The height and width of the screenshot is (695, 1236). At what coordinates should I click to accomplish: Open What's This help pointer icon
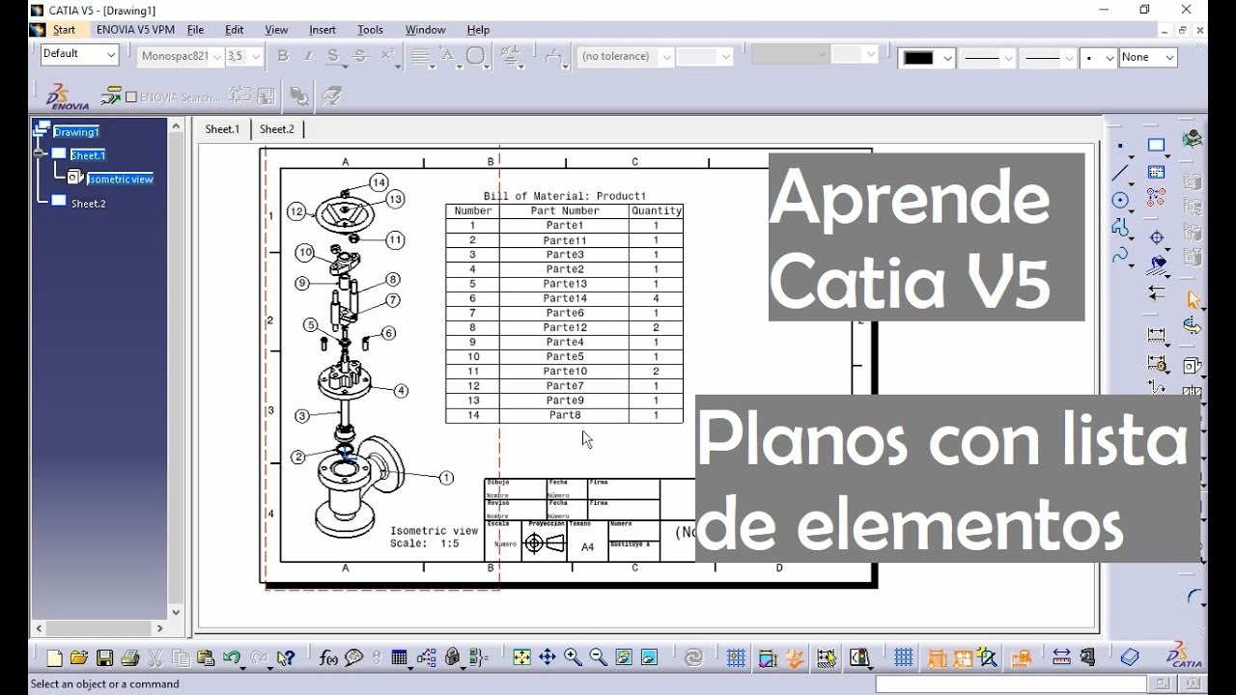[285, 658]
